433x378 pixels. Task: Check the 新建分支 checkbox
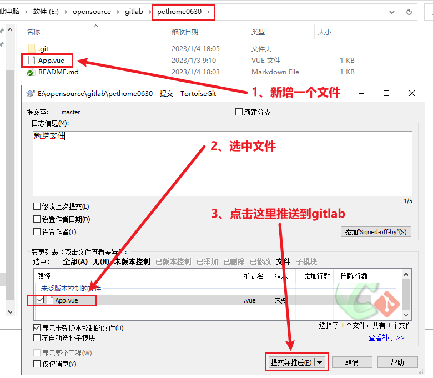pos(239,112)
